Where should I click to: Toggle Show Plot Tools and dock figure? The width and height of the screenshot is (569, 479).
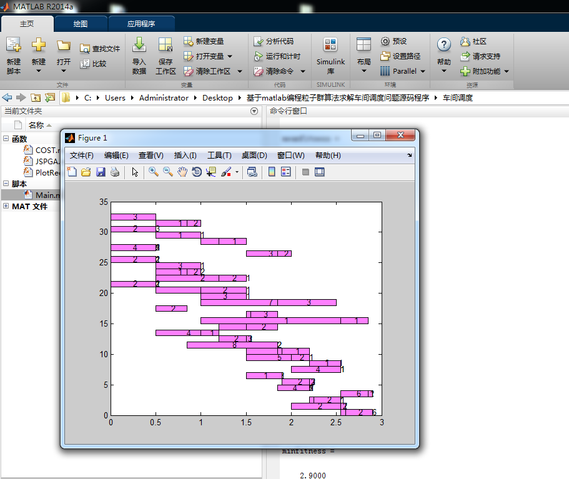pos(319,172)
